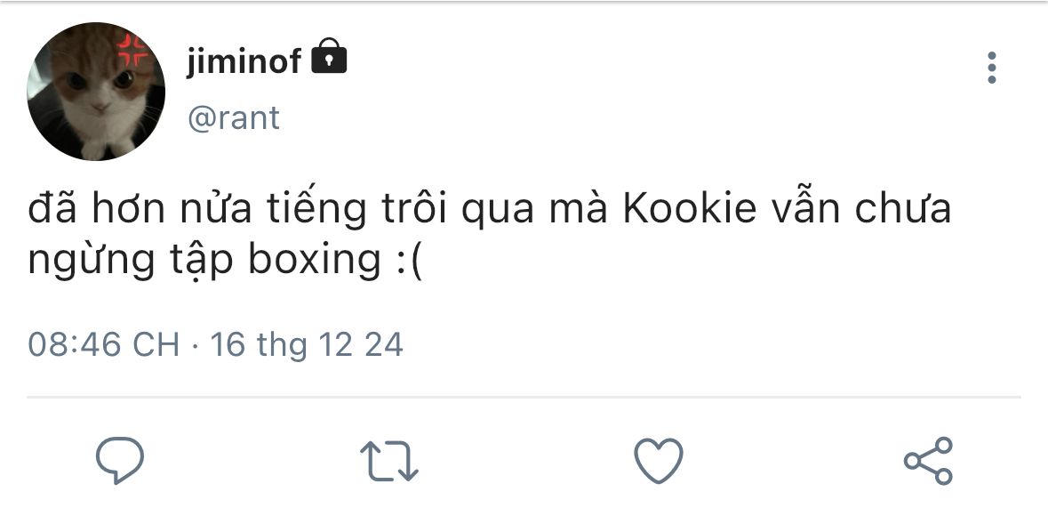Screen dimensions: 1048x524
Task: Click the word Kookie in the tweet
Action: coord(690,208)
